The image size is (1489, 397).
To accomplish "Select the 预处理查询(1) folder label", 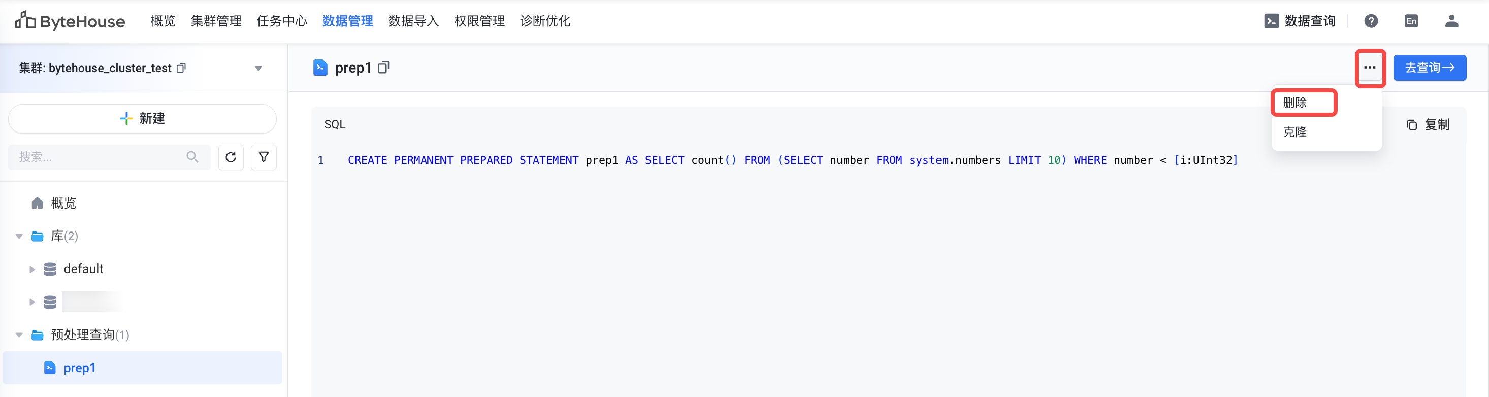I will pos(90,335).
